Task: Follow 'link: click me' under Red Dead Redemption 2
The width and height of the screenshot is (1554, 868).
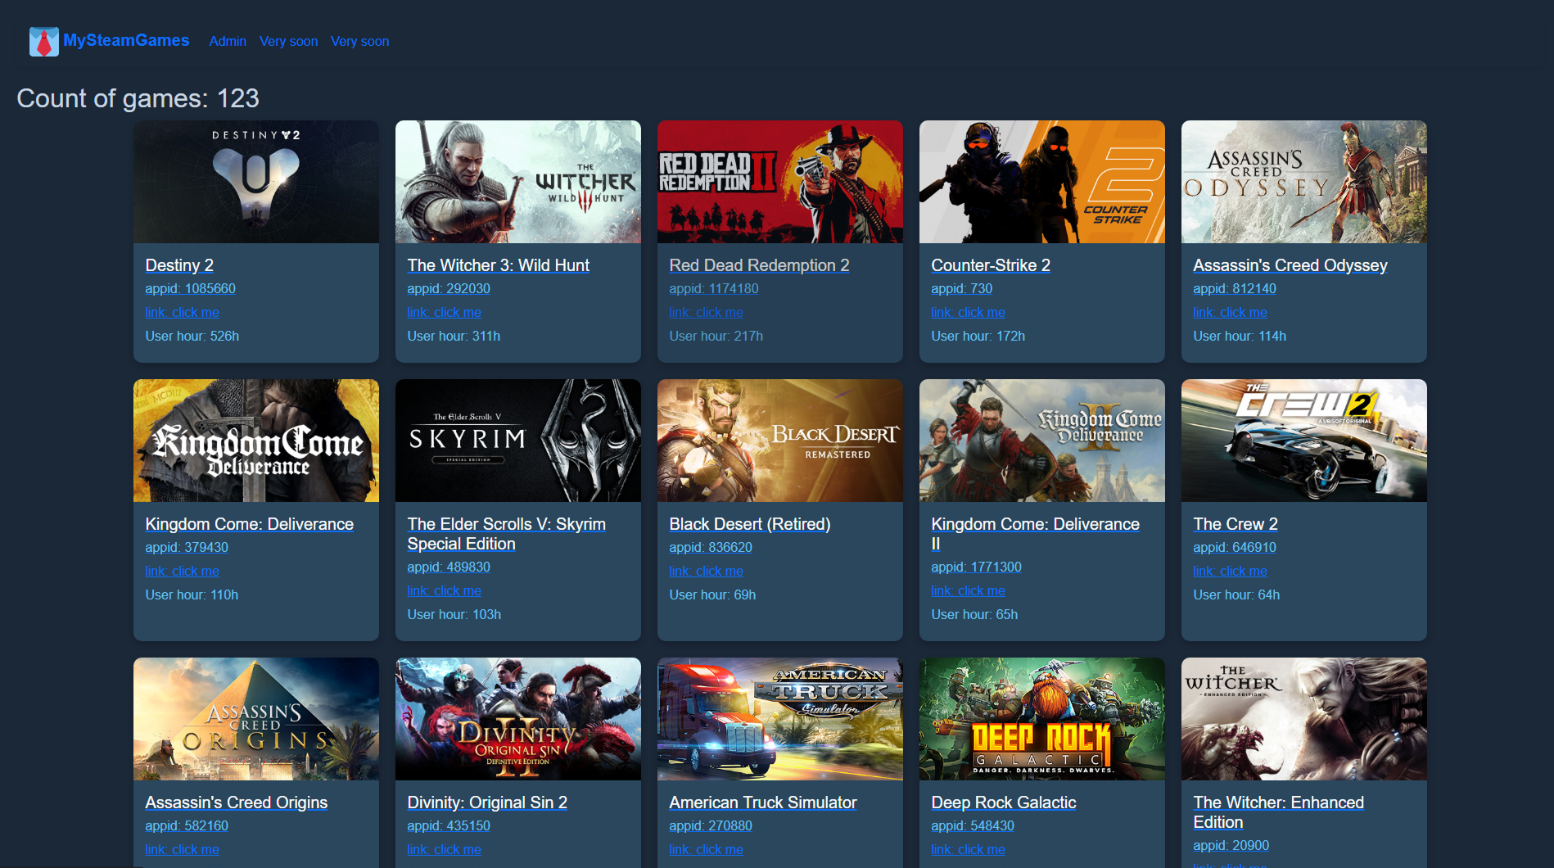Action: click(x=706, y=313)
